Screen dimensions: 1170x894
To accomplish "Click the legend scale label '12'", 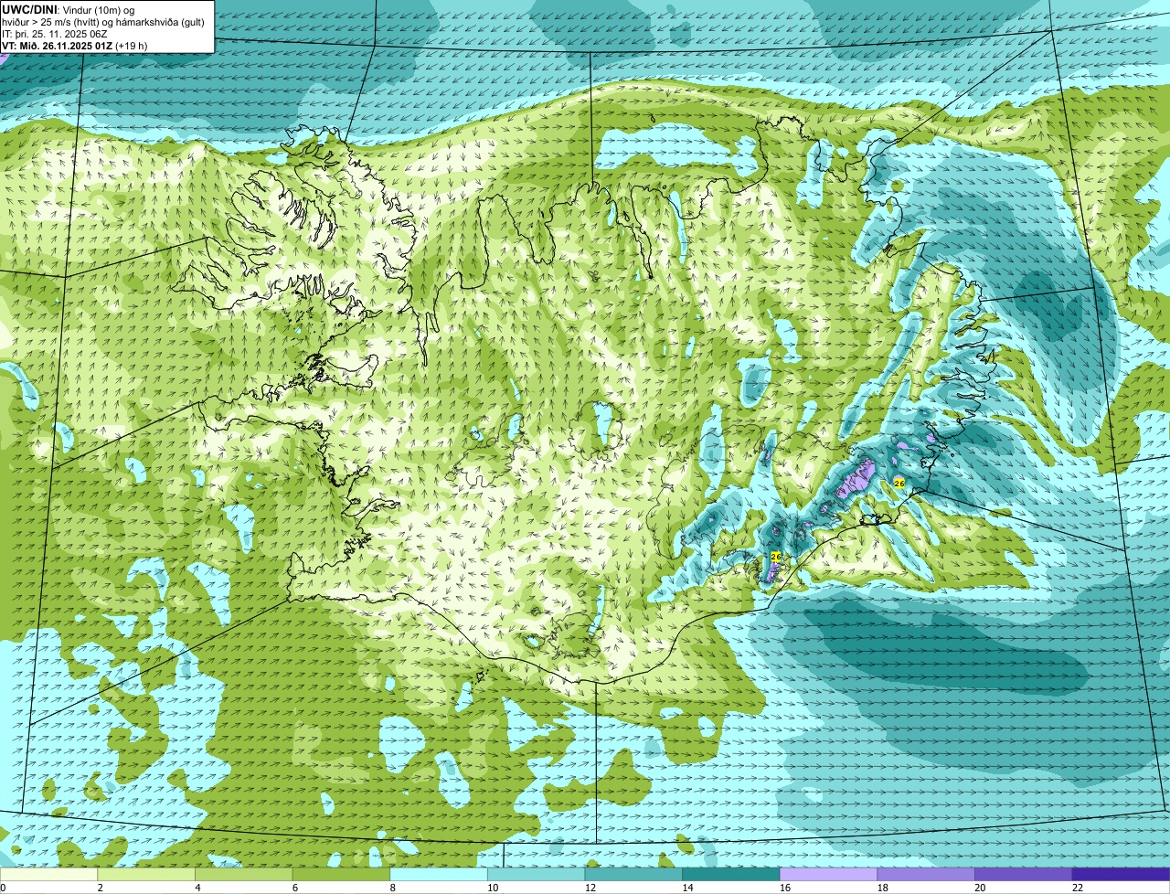I will 590,888.
